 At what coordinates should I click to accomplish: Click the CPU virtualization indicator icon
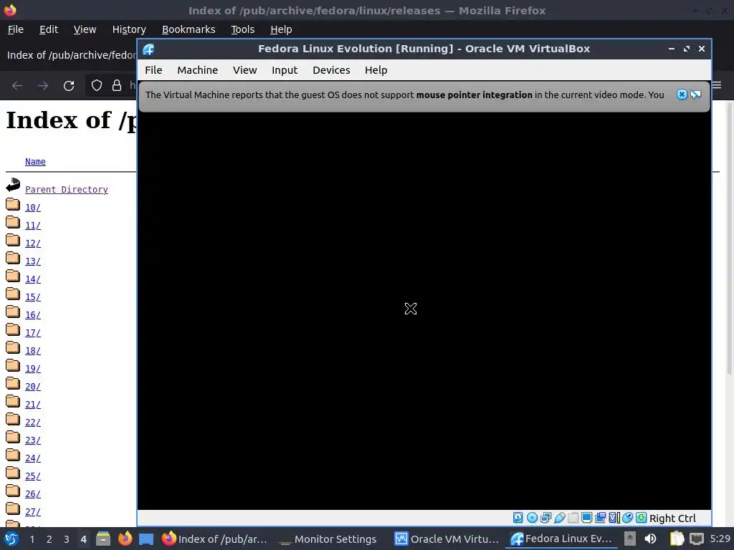click(614, 518)
